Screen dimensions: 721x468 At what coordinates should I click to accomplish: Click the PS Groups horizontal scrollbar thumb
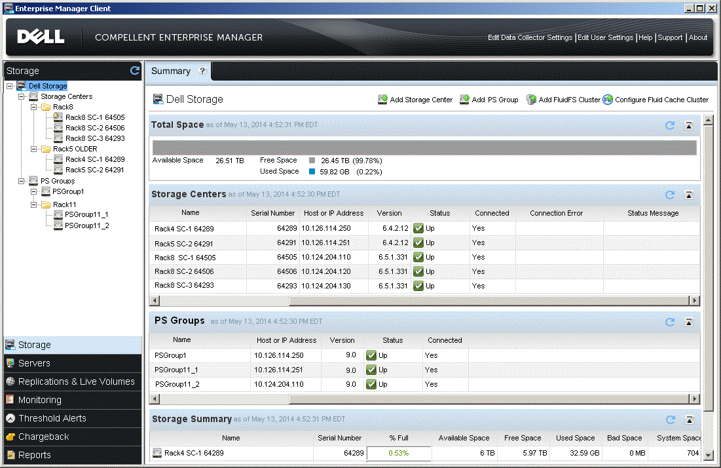tap(489, 399)
